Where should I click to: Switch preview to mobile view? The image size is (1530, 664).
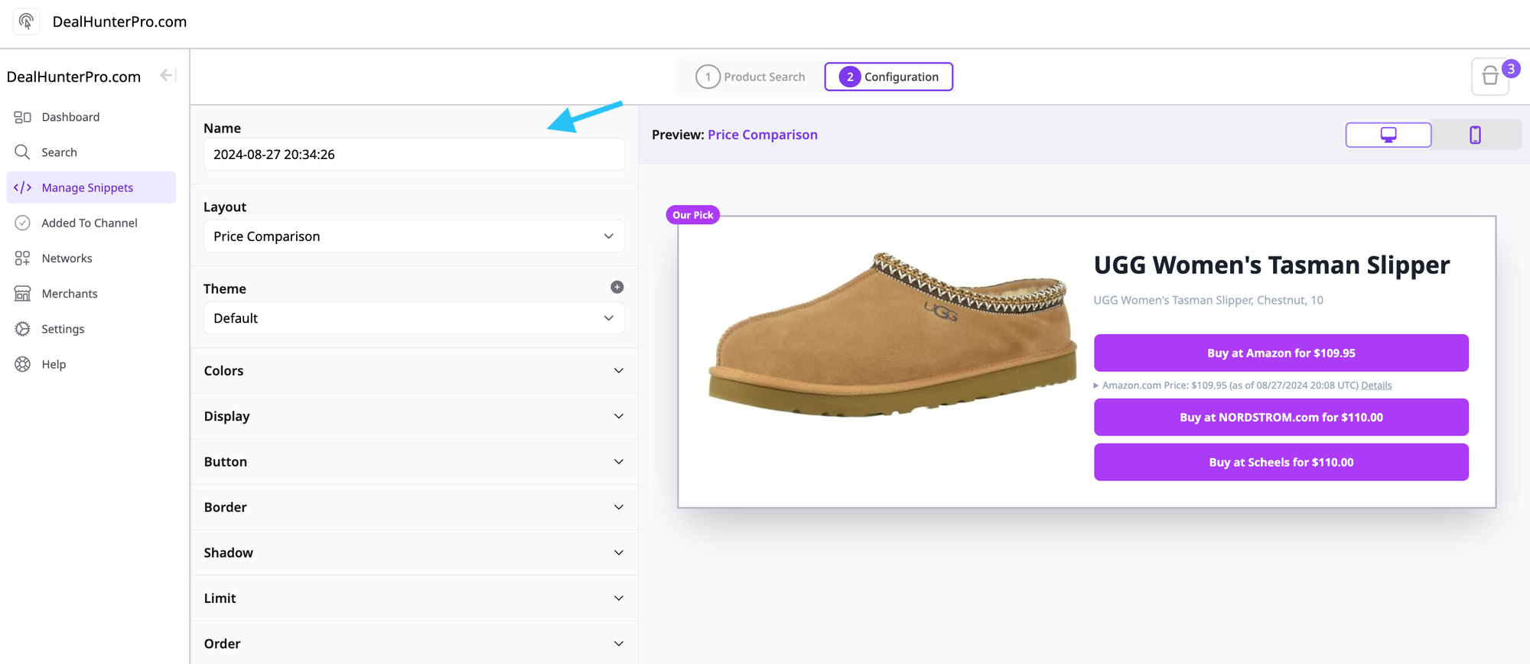(1475, 135)
